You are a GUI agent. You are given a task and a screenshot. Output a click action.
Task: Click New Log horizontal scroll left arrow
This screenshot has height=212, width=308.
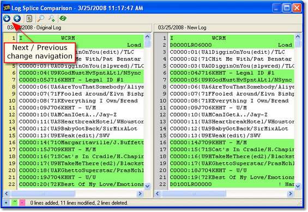click(158, 194)
